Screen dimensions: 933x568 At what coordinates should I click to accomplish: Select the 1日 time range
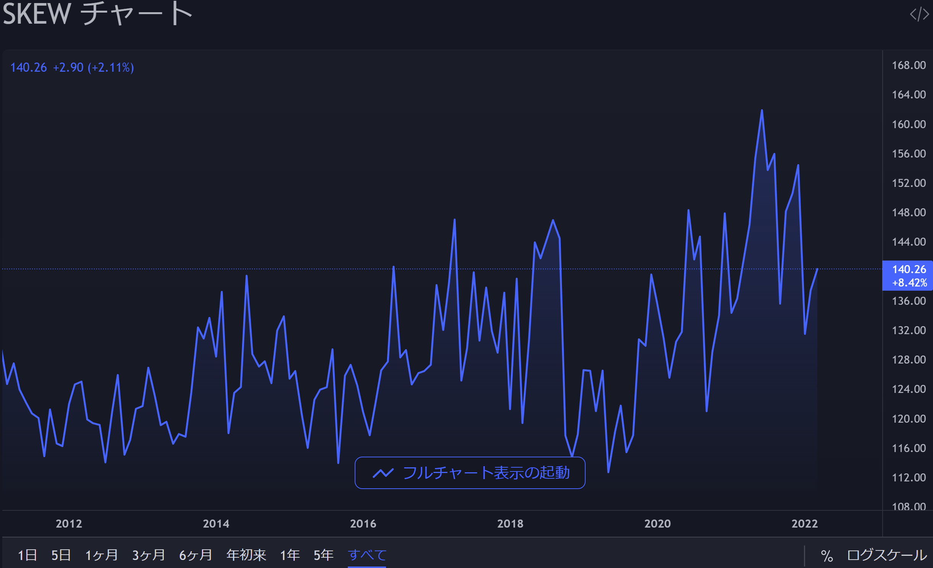coord(27,555)
